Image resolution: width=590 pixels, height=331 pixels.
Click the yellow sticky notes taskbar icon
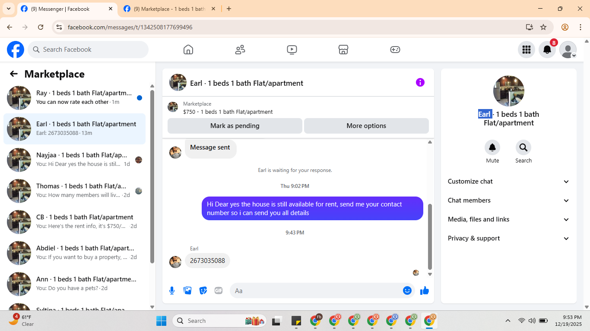296,321
